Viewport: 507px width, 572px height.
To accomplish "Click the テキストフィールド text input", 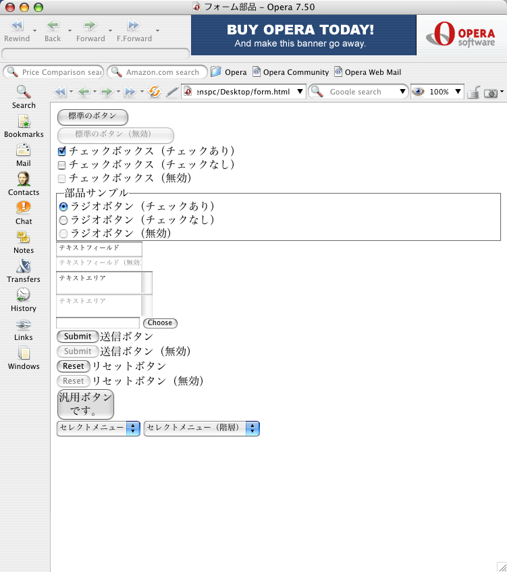I will [99, 249].
